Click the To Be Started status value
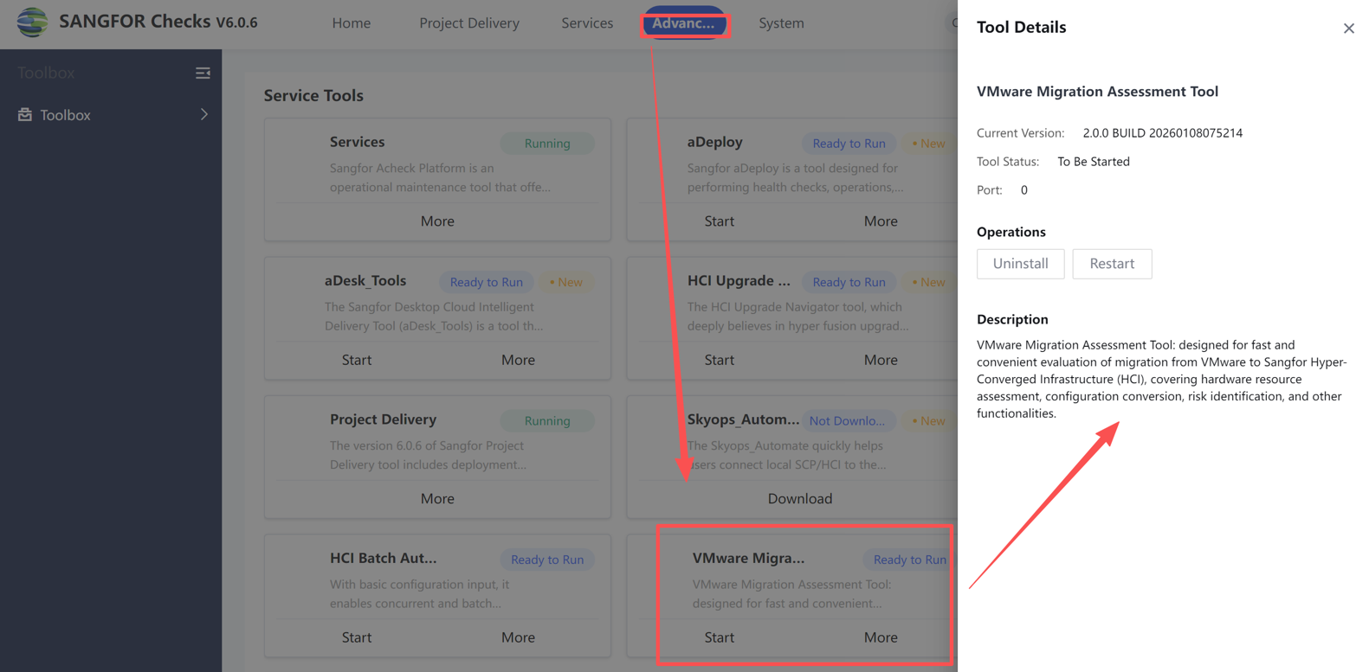The width and height of the screenshot is (1356, 672). [1094, 162]
